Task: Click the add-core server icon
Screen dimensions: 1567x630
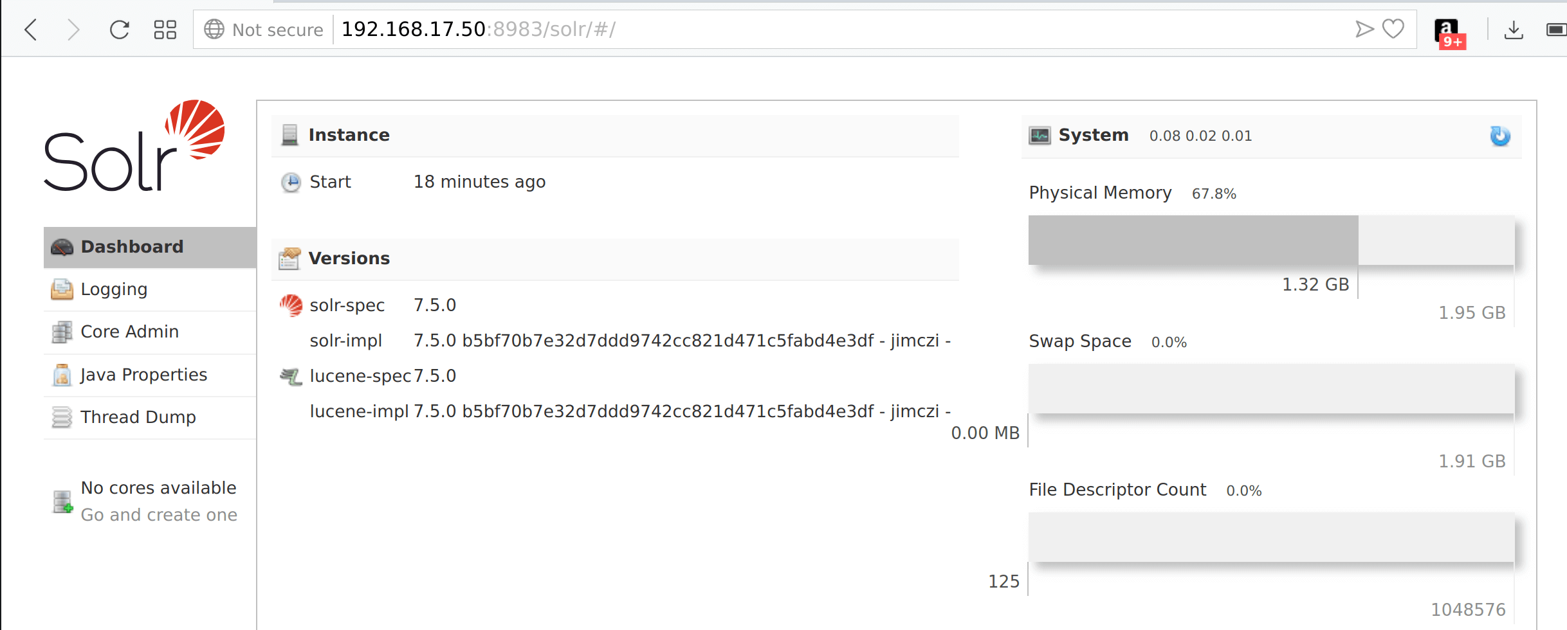Action: pyautogui.click(x=63, y=501)
